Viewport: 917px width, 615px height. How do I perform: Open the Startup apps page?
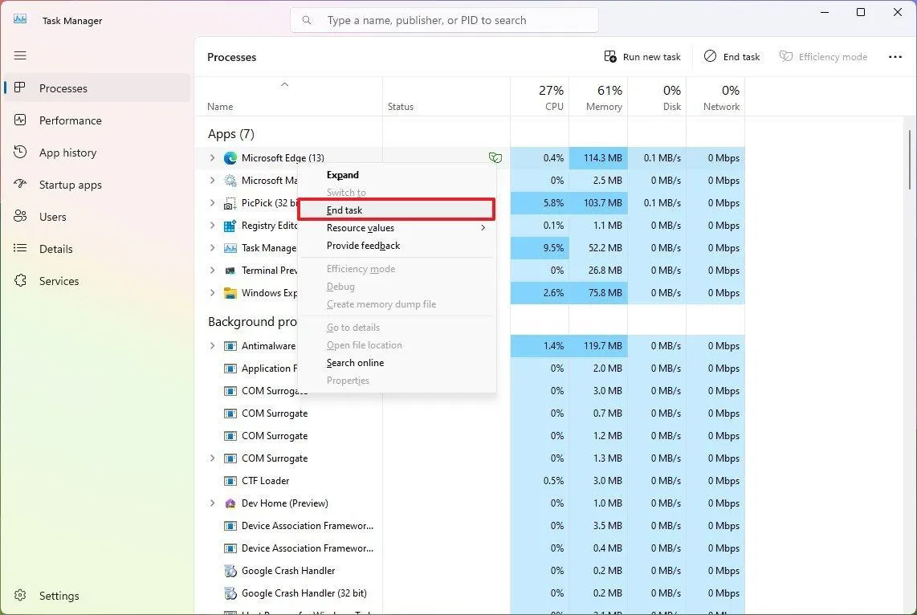pyautogui.click(x=97, y=184)
